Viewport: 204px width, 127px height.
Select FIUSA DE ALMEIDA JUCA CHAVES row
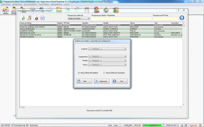tap(101, 27)
